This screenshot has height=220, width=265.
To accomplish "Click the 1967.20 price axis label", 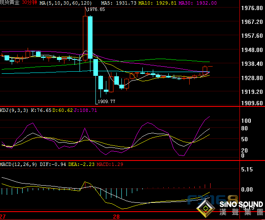I will click(x=252, y=22).
